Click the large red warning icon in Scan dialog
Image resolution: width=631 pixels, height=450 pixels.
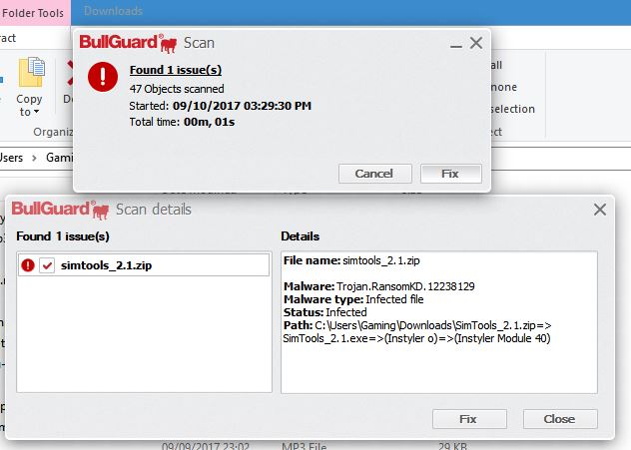coord(103,77)
